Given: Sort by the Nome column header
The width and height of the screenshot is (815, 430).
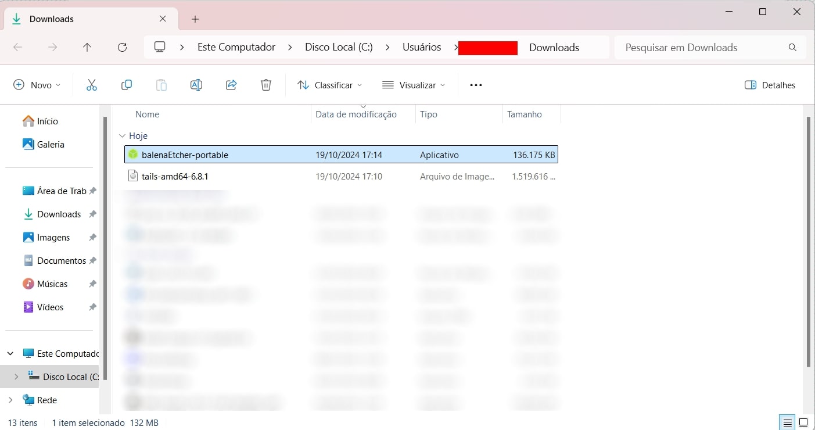Looking at the screenshot, I should click(147, 114).
